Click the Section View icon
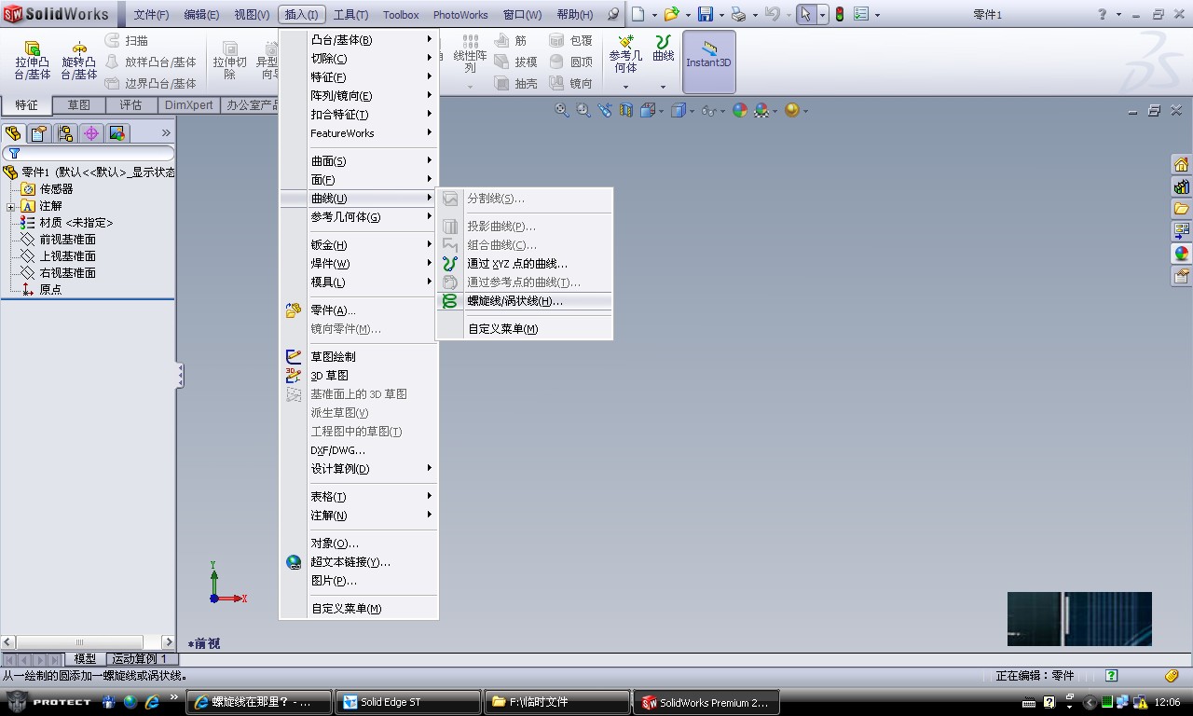1193x716 pixels. (x=626, y=110)
